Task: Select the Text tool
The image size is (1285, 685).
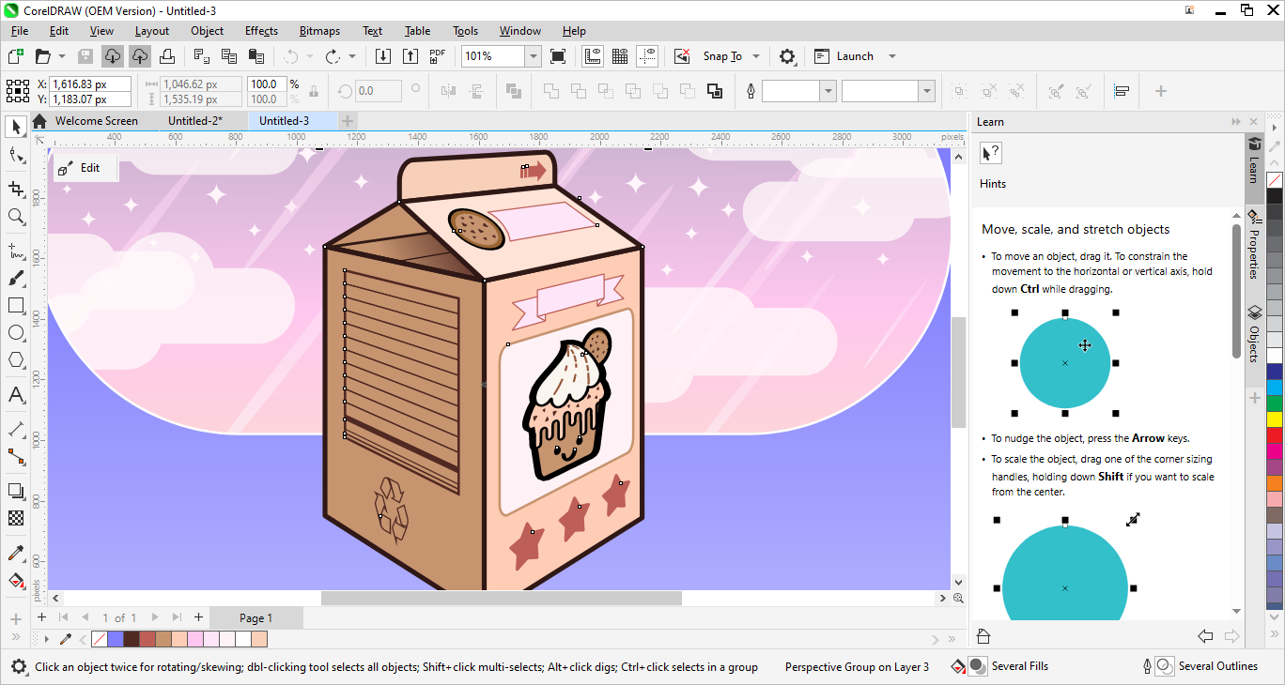Action: click(16, 395)
